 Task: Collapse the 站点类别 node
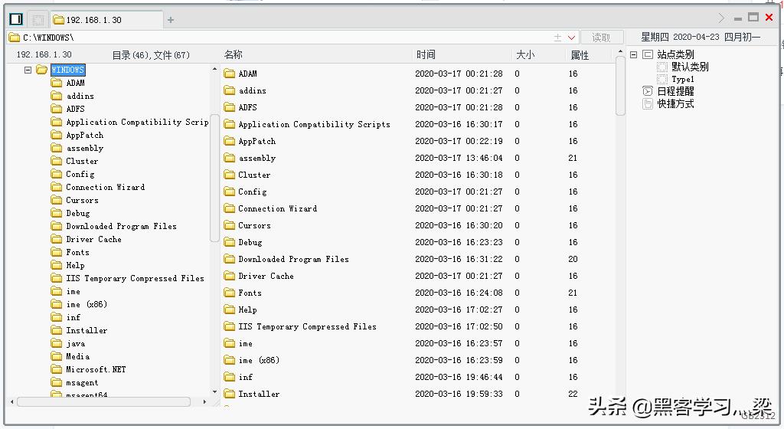(x=633, y=54)
